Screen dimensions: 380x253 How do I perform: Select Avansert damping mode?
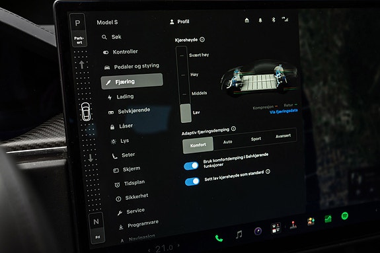point(283,136)
